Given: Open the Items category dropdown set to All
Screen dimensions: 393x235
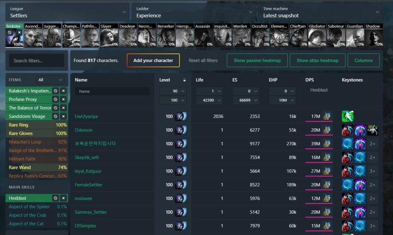Looking at the screenshot, I should [50, 80].
